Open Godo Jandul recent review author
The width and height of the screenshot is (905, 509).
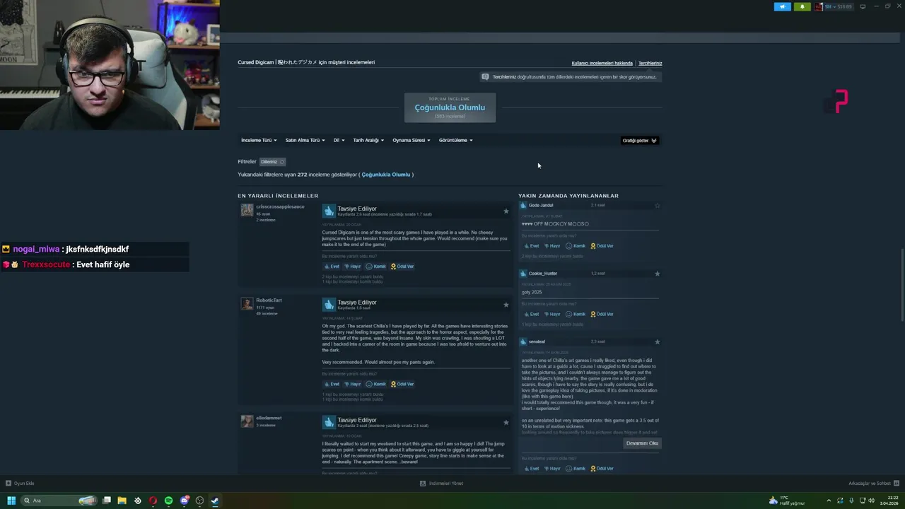coord(541,205)
